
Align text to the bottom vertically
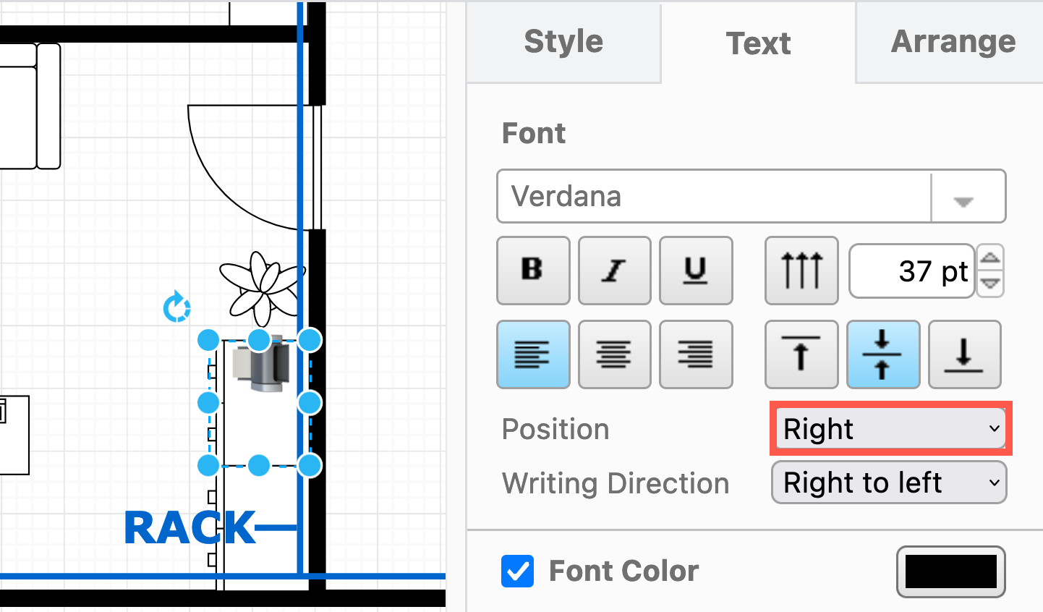click(x=964, y=354)
